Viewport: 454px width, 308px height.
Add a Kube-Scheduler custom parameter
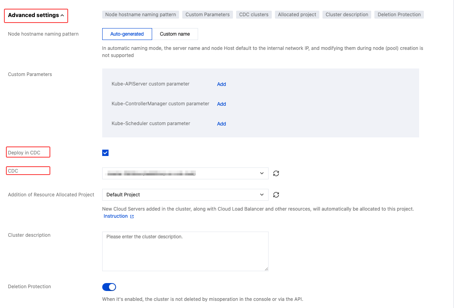221,124
